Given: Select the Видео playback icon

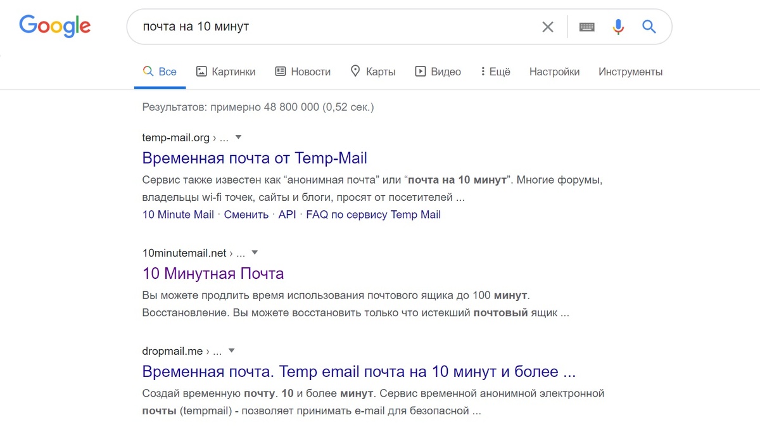Looking at the screenshot, I should [x=420, y=71].
